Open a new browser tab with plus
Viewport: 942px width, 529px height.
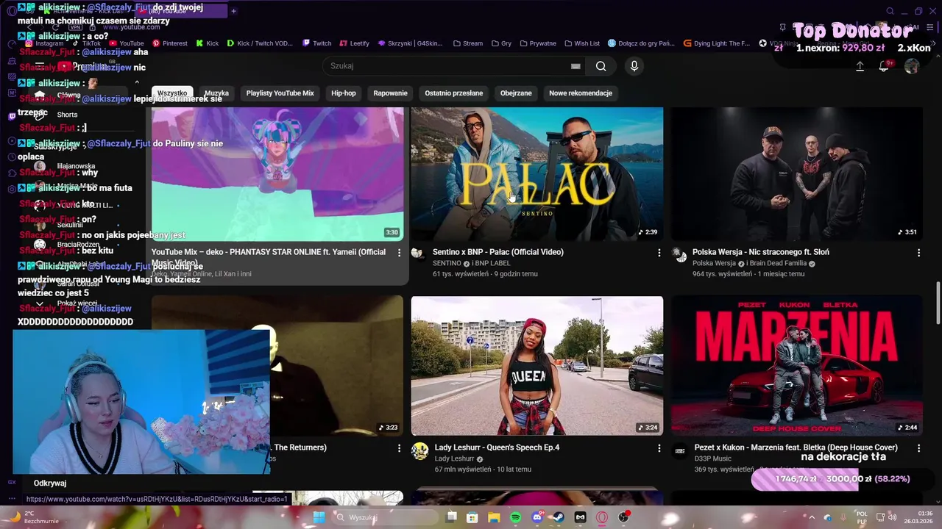[234, 11]
